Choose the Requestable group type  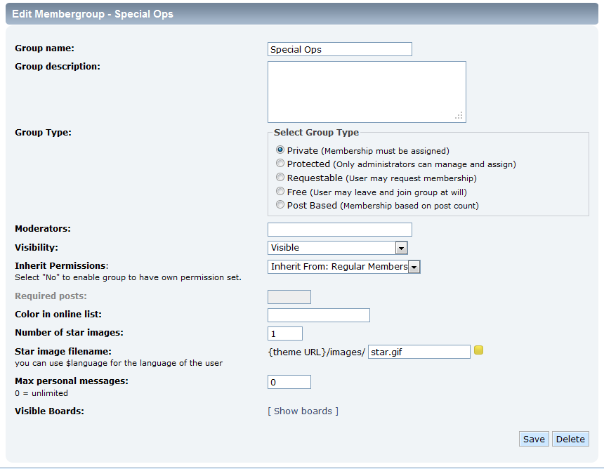tap(281, 178)
